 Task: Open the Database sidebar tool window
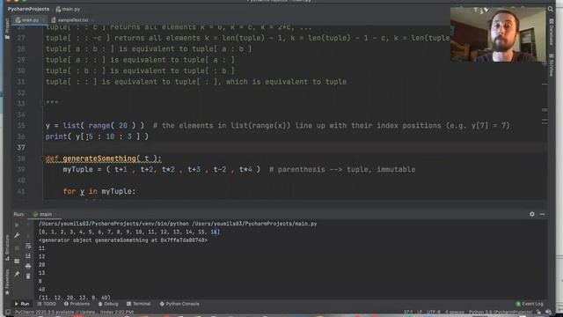tap(551, 32)
